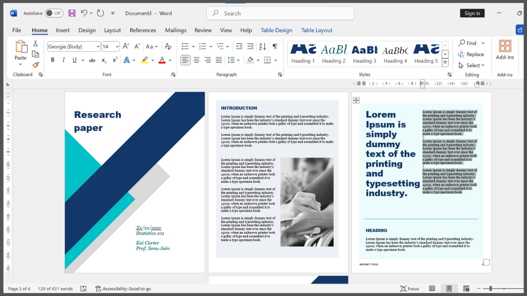Click the Sort A-Z icon
This screenshot has height=296, width=527.
click(x=263, y=46)
